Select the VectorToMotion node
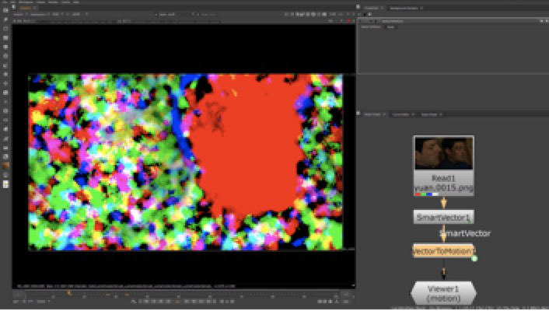The image size is (549, 311). pyautogui.click(x=443, y=250)
